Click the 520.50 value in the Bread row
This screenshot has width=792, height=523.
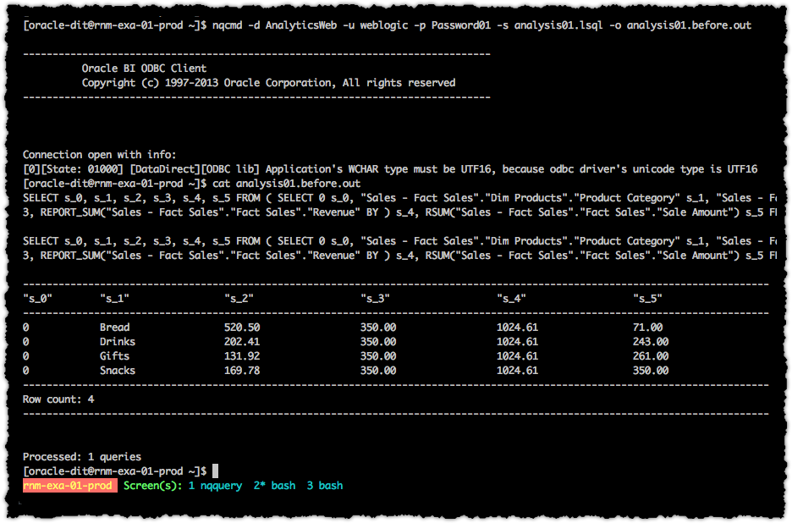click(x=242, y=328)
